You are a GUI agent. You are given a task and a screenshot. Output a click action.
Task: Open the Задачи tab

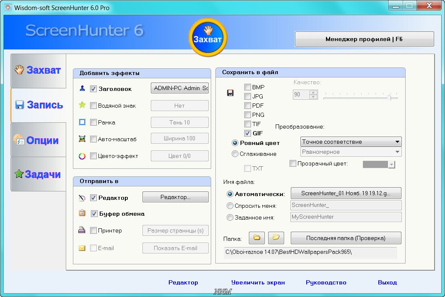38,174
